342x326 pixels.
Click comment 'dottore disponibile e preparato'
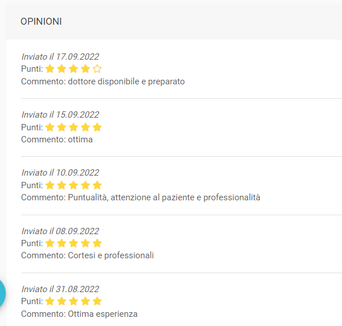pos(126,81)
